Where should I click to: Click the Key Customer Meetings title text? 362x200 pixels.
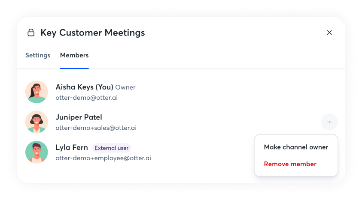[92, 33]
